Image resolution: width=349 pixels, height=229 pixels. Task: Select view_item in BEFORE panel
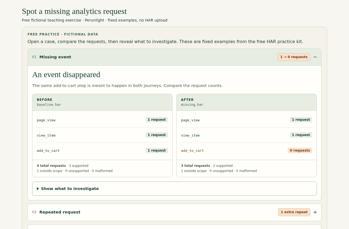[102, 135]
